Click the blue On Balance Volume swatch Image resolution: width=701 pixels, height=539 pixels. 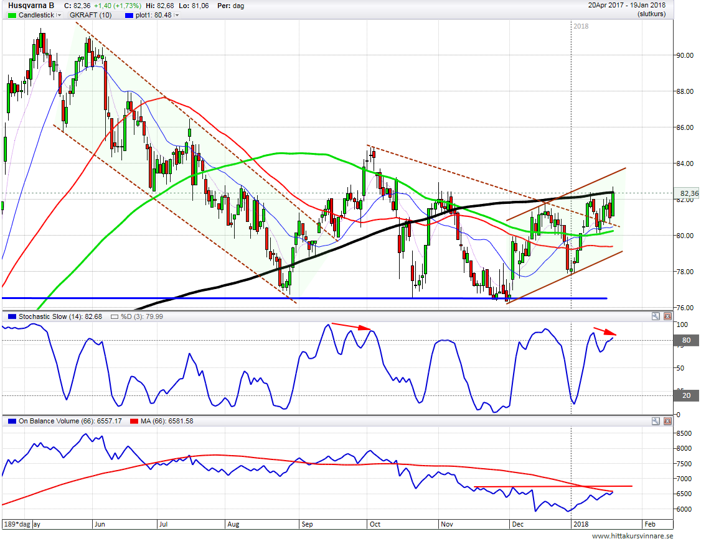12,421
